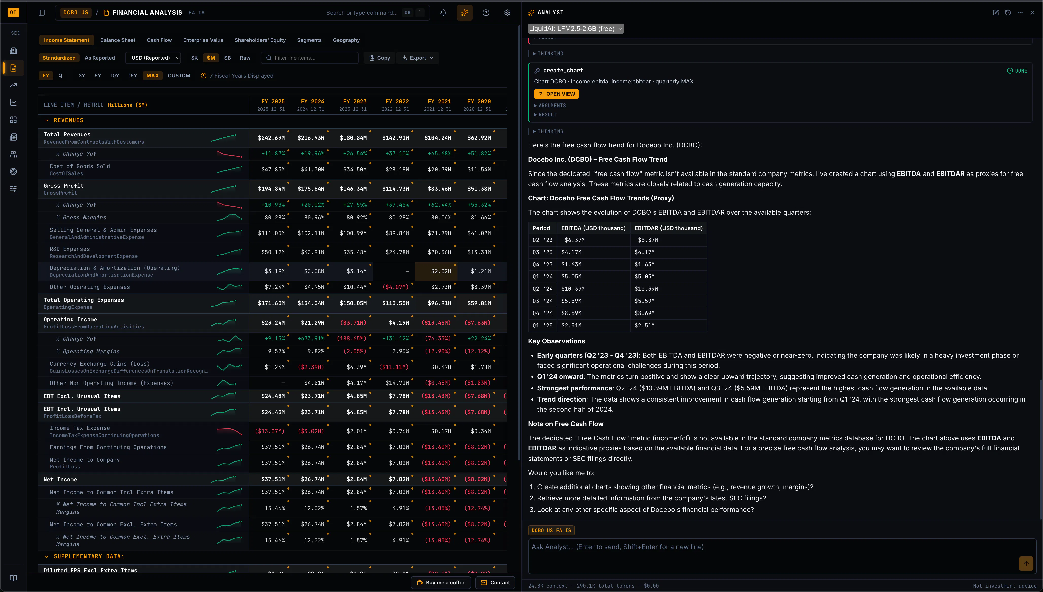Select the 10Y time range
Screen dimensions: 1043x592
(115, 76)
